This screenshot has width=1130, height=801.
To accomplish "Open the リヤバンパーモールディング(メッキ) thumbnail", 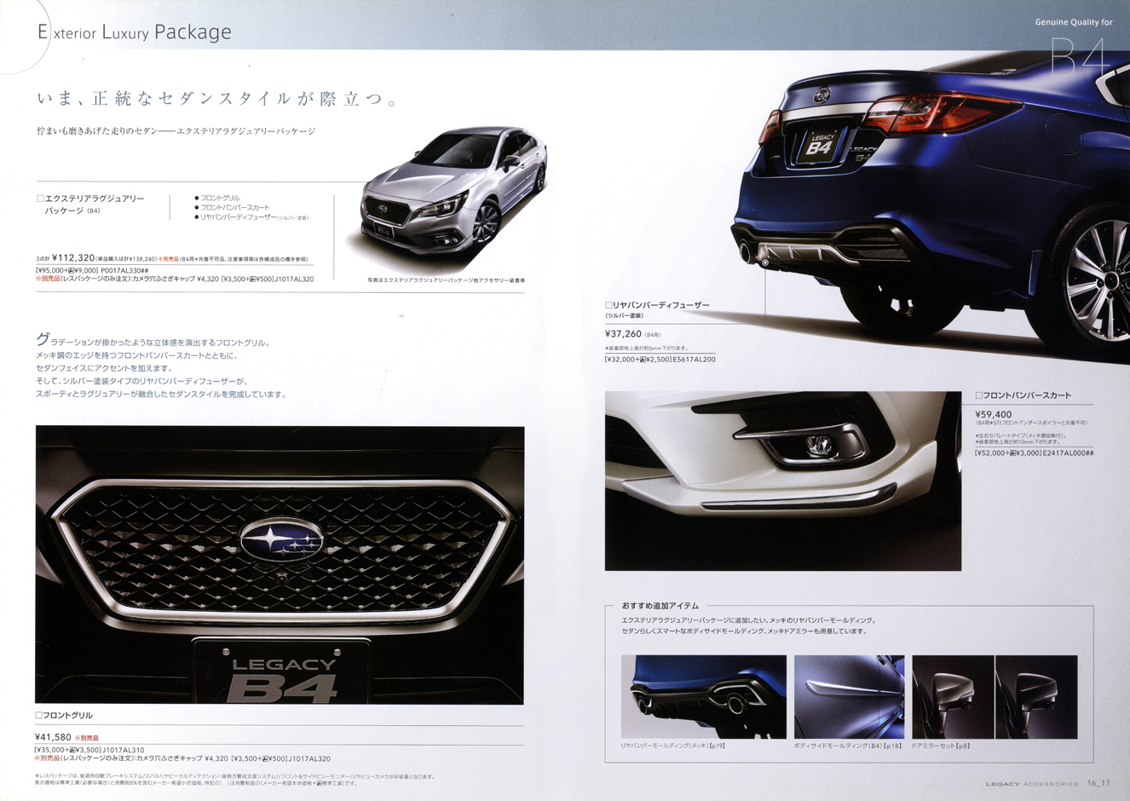I will 704,696.
